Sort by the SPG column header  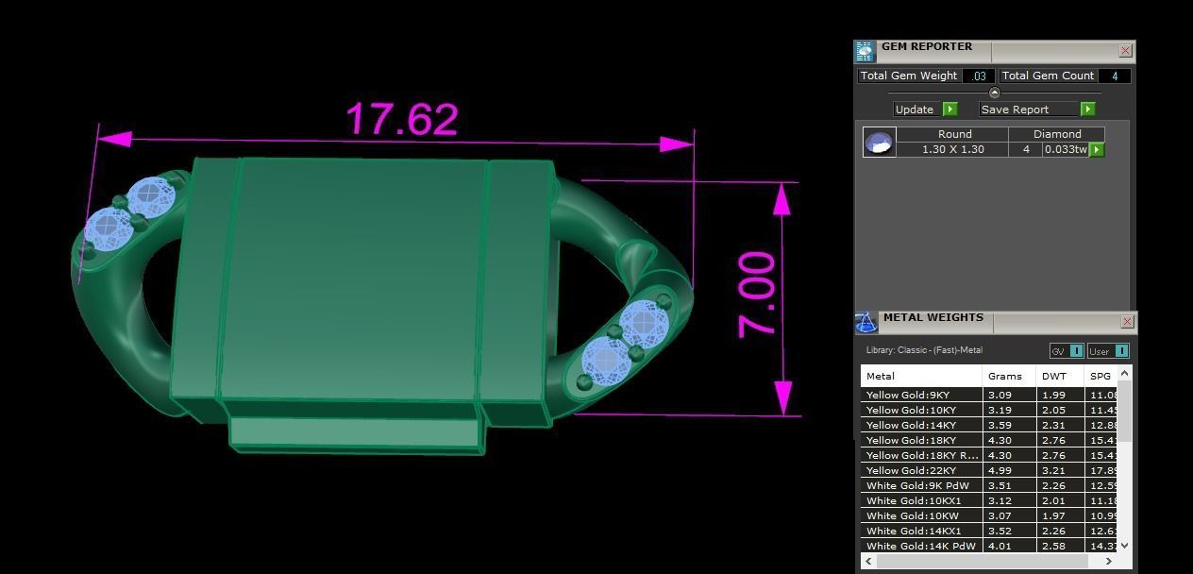[x=1101, y=376]
